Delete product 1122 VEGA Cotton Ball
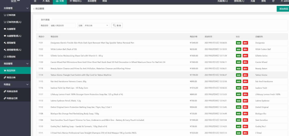 click(x=245, y=49)
